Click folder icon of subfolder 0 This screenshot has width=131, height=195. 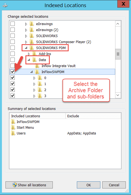point(40,78)
